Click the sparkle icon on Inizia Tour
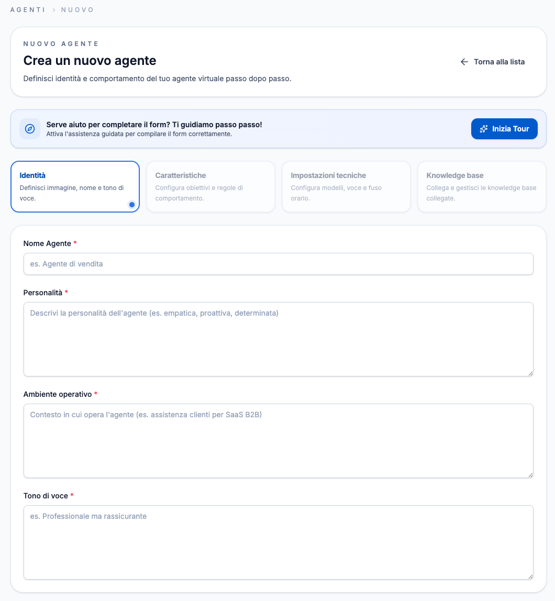This screenshot has height=601, width=555. [484, 129]
